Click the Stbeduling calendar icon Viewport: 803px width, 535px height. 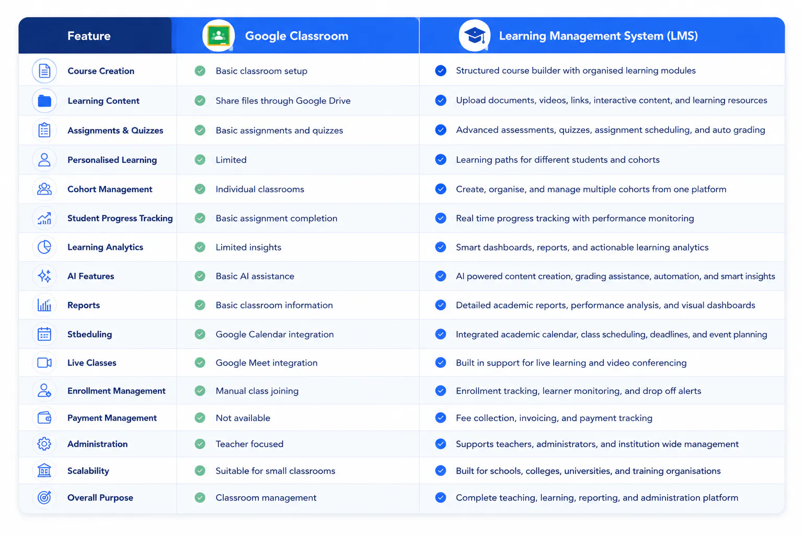(44, 334)
